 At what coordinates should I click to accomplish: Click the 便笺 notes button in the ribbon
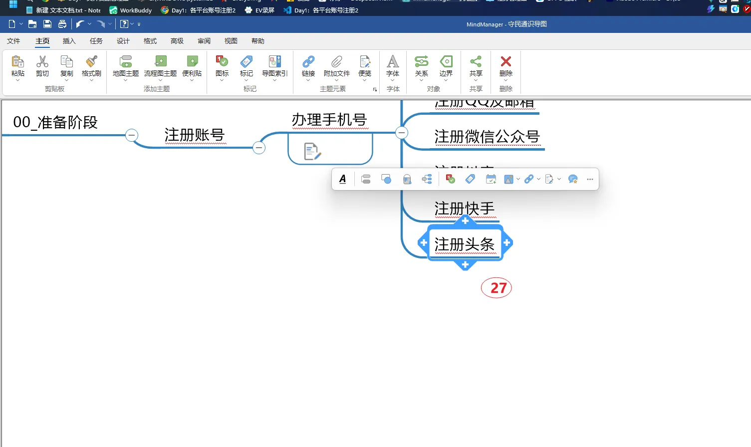pos(365,66)
